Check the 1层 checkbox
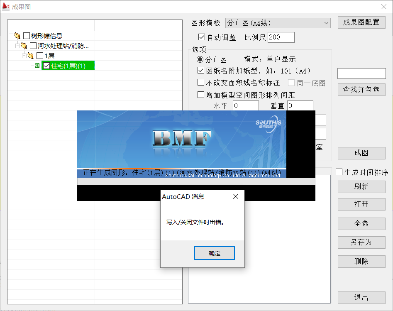 click(x=40, y=56)
